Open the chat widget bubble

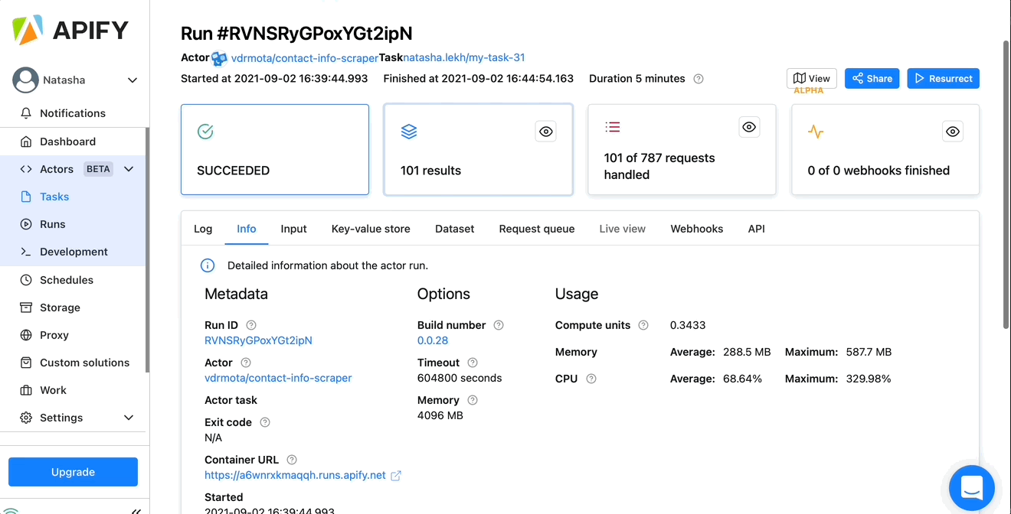click(x=972, y=488)
